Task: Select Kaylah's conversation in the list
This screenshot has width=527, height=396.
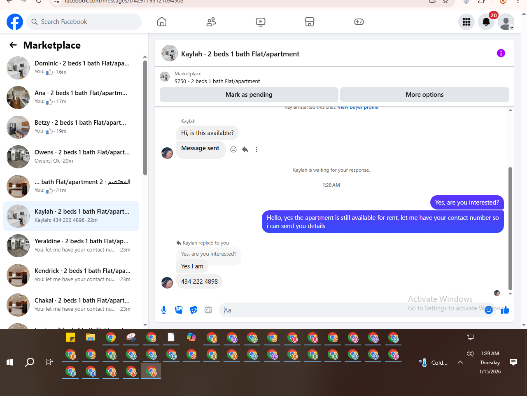Action: 71,216
